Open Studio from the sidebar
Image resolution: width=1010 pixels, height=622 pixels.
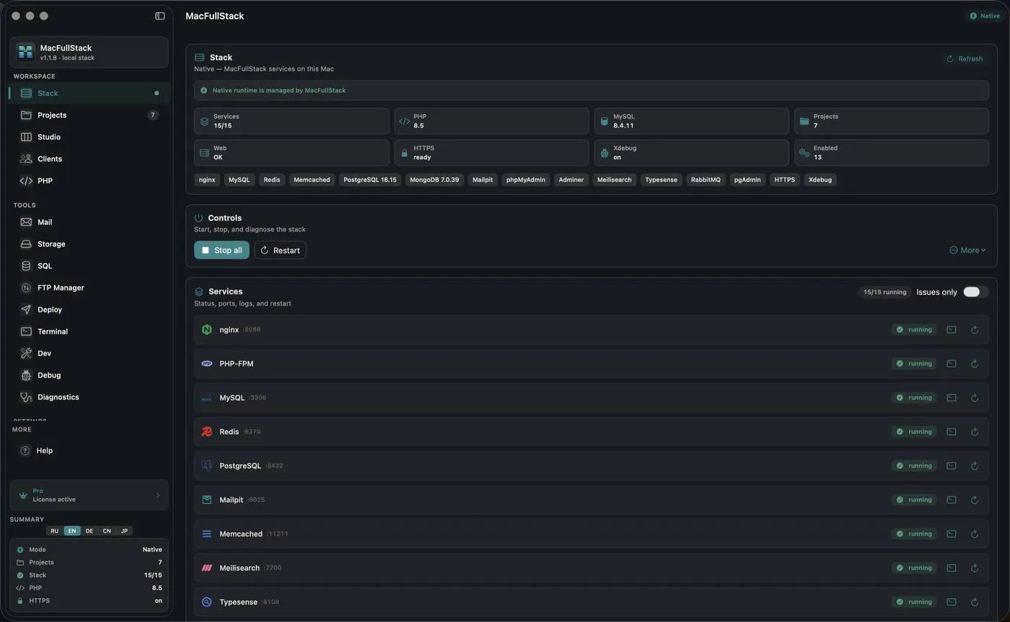point(89,137)
